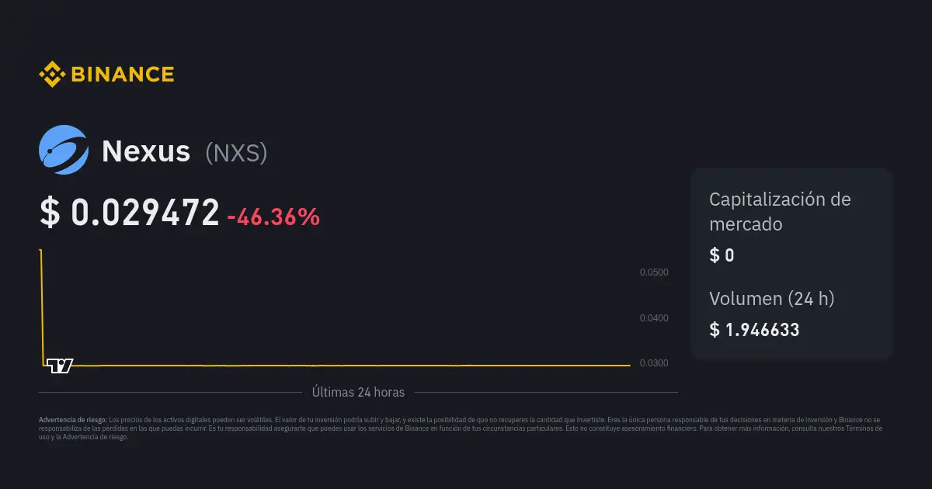
Task: Click the TradingView logo on the chart
Action: click(60, 366)
